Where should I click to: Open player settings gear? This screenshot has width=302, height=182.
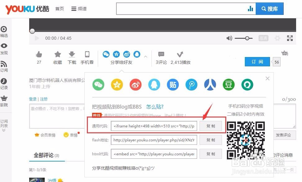[277, 38]
